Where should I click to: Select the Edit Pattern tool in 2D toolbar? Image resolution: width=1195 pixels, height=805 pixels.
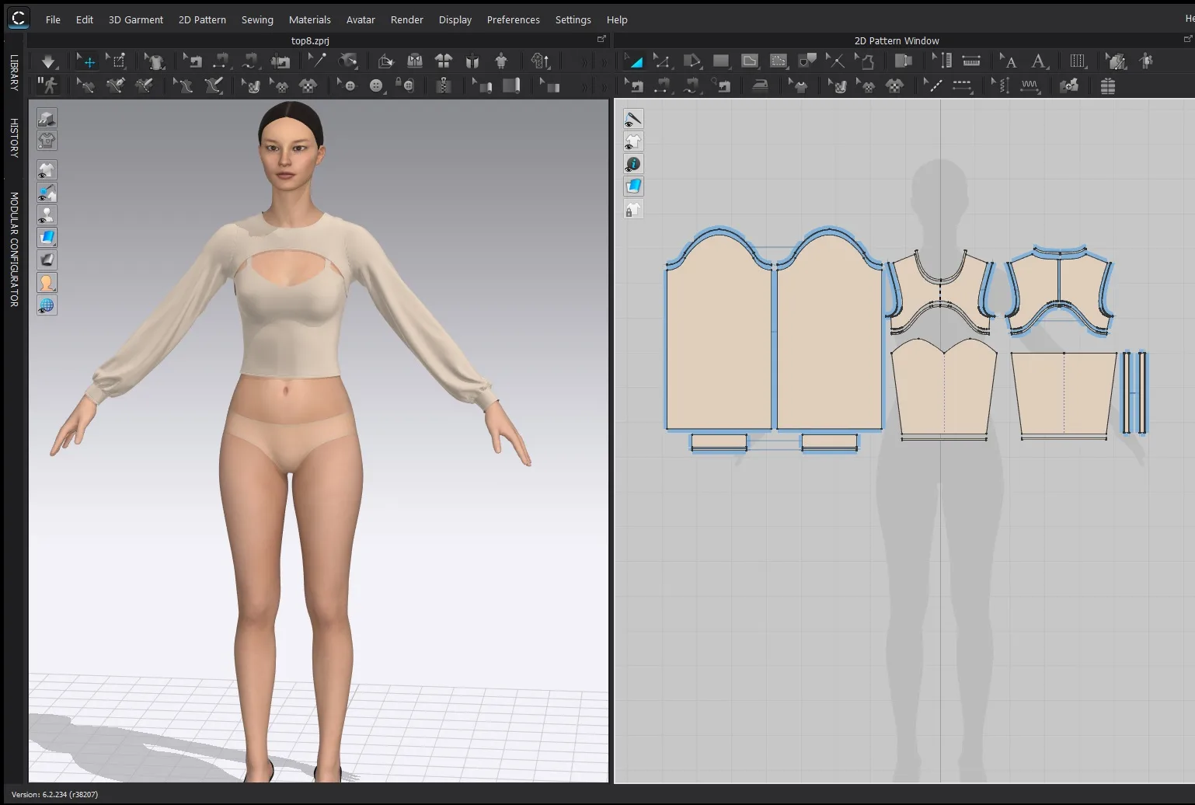pos(662,61)
